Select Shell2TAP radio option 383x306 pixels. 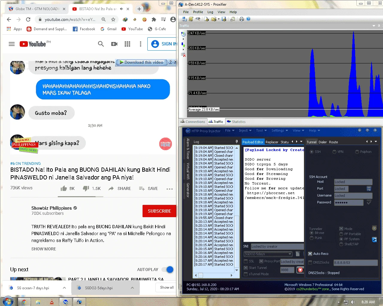[x=341, y=244]
